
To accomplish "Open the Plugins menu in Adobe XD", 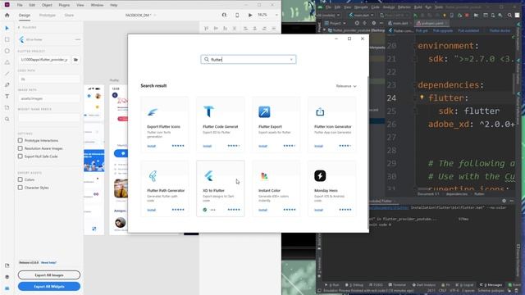I will (x=64, y=5).
